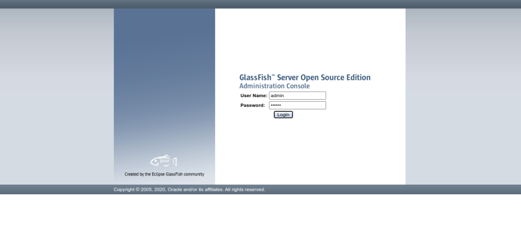This screenshot has height=236, width=521.
Task: Select the 'User Name:' label
Action: pos(254,96)
